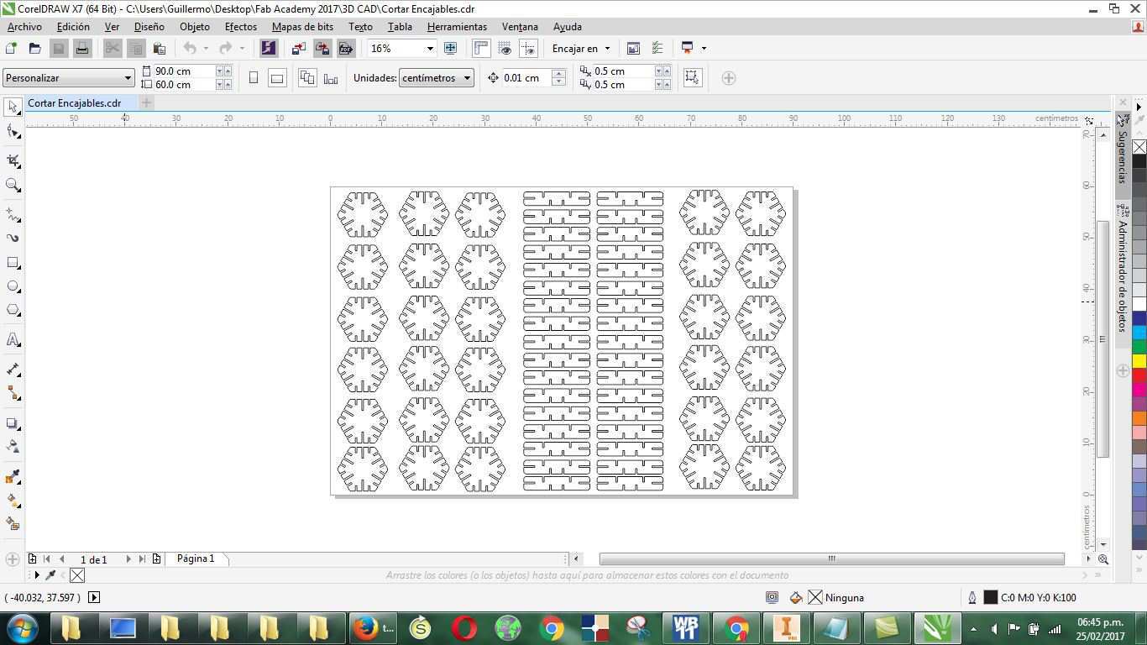Select the Artistic Media tool
Viewport: 1147px width, 645px height.
[x=13, y=239]
